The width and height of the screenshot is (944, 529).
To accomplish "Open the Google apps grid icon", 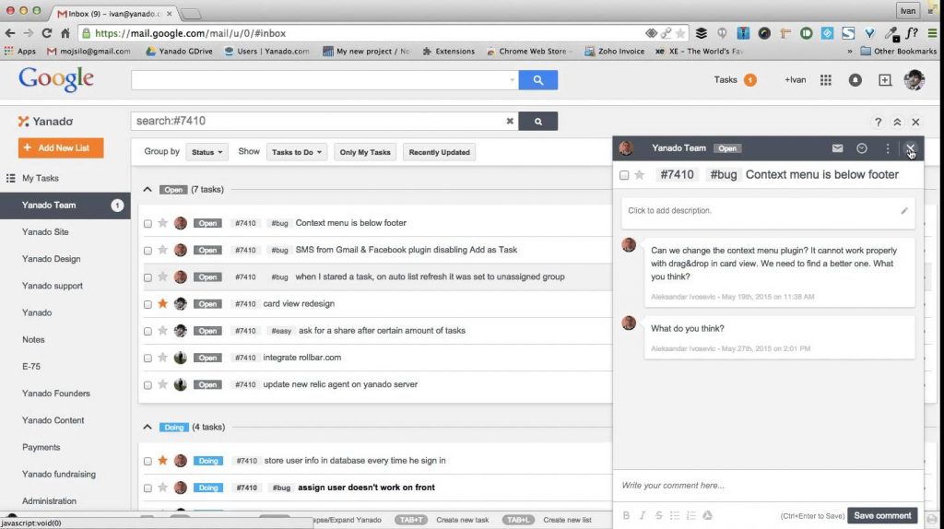I will point(825,80).
